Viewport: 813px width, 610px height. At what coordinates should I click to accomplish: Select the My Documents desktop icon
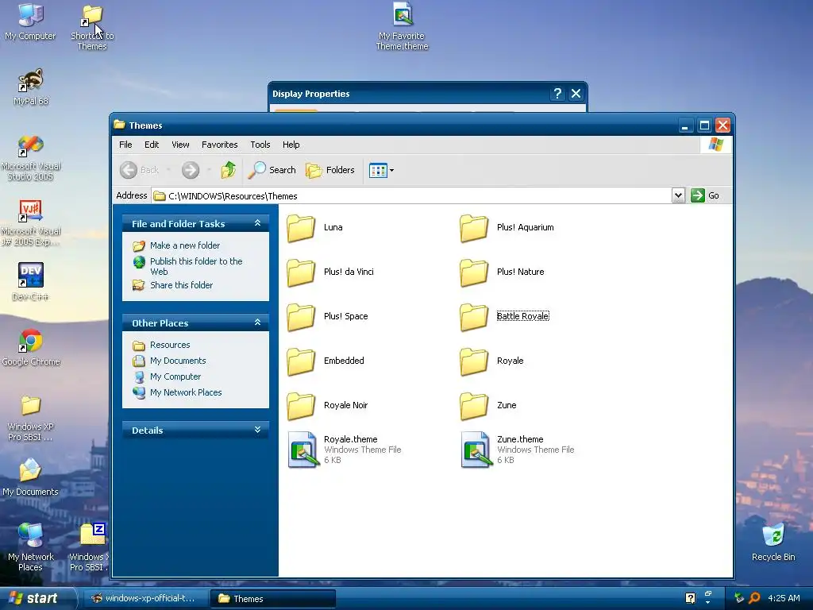(x=30, y=477)
